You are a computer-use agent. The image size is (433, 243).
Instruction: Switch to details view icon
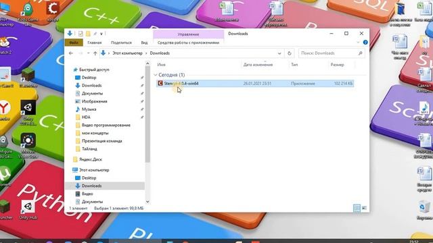pyautogui.click(x=357, y=208)
